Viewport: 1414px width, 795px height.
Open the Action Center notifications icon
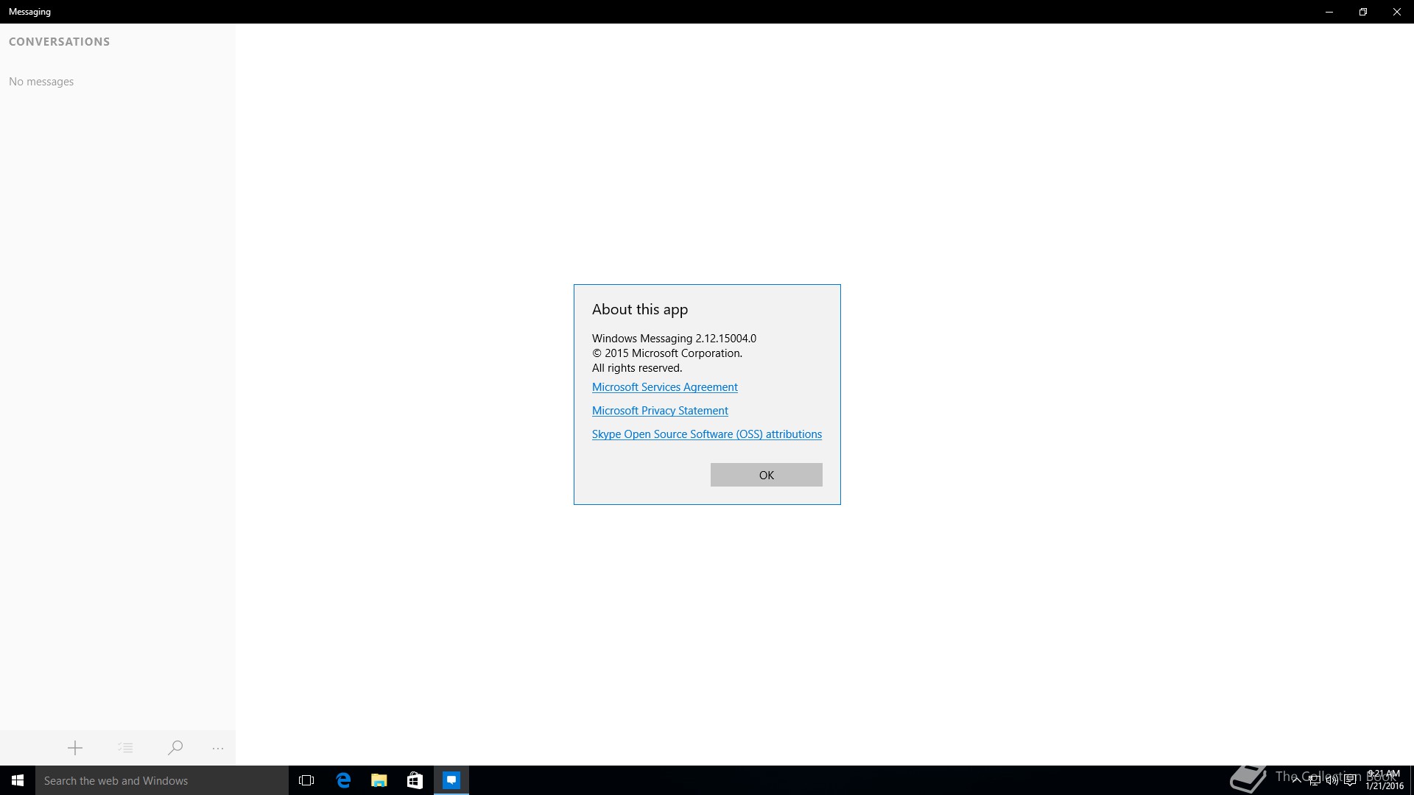click(x=1350, y=780)
